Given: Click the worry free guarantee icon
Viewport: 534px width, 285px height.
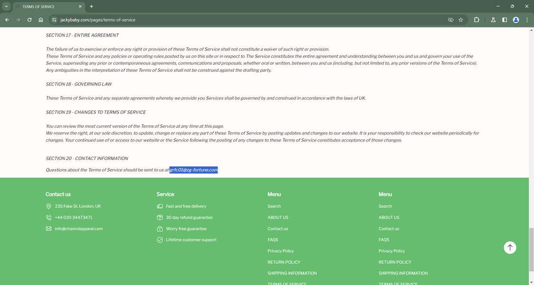Looking at the screenshot, I should (160, 229).
